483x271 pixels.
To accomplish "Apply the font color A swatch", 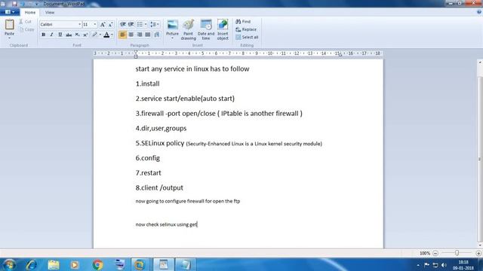I will (x=106, y=35).
